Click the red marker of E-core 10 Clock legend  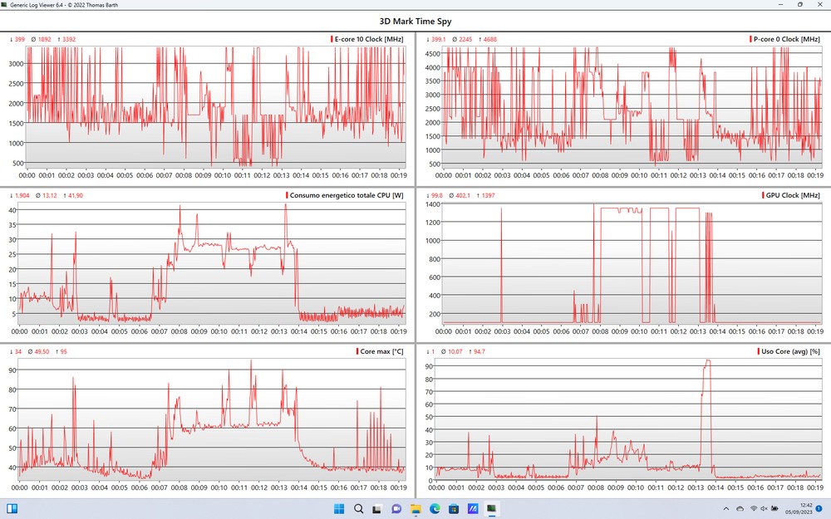click(332, 39)
